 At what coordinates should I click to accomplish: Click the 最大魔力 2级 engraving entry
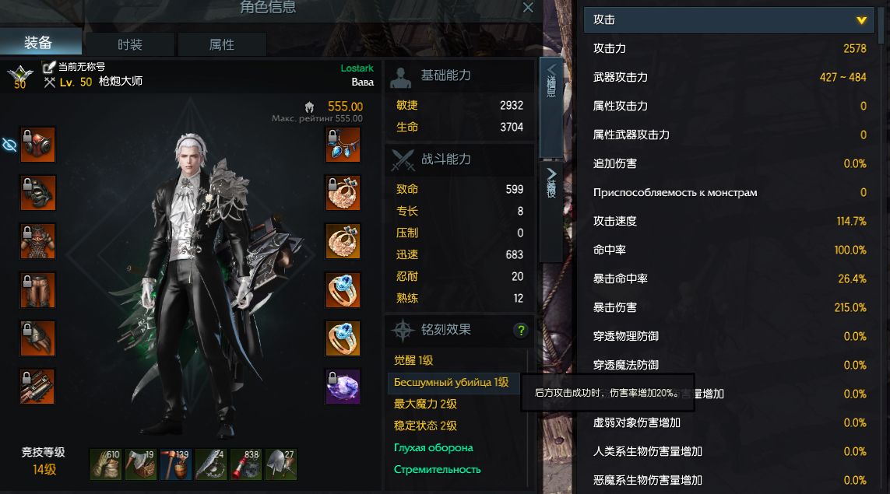point(425,404)
